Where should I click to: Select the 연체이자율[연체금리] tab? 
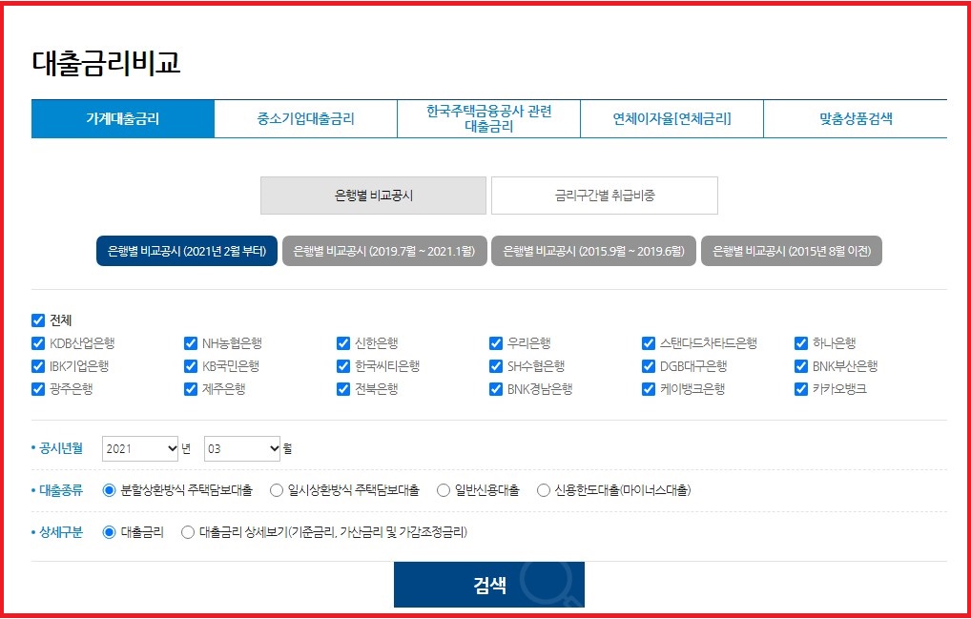(671, 119)
